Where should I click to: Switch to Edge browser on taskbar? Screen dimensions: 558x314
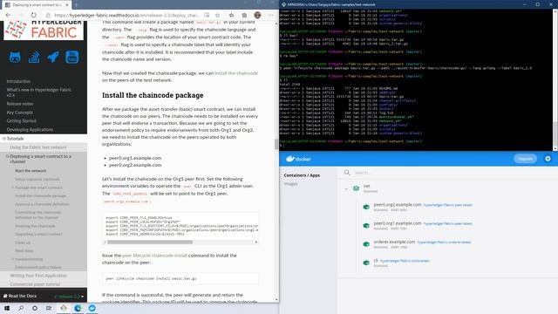tap(78, 308)
